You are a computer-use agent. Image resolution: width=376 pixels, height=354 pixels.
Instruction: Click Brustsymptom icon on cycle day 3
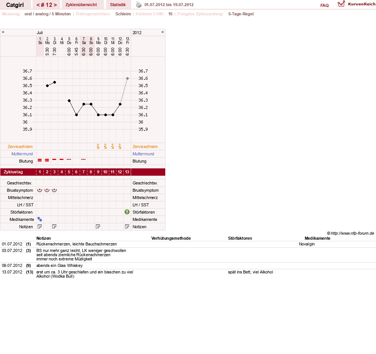tap(54, 190)
